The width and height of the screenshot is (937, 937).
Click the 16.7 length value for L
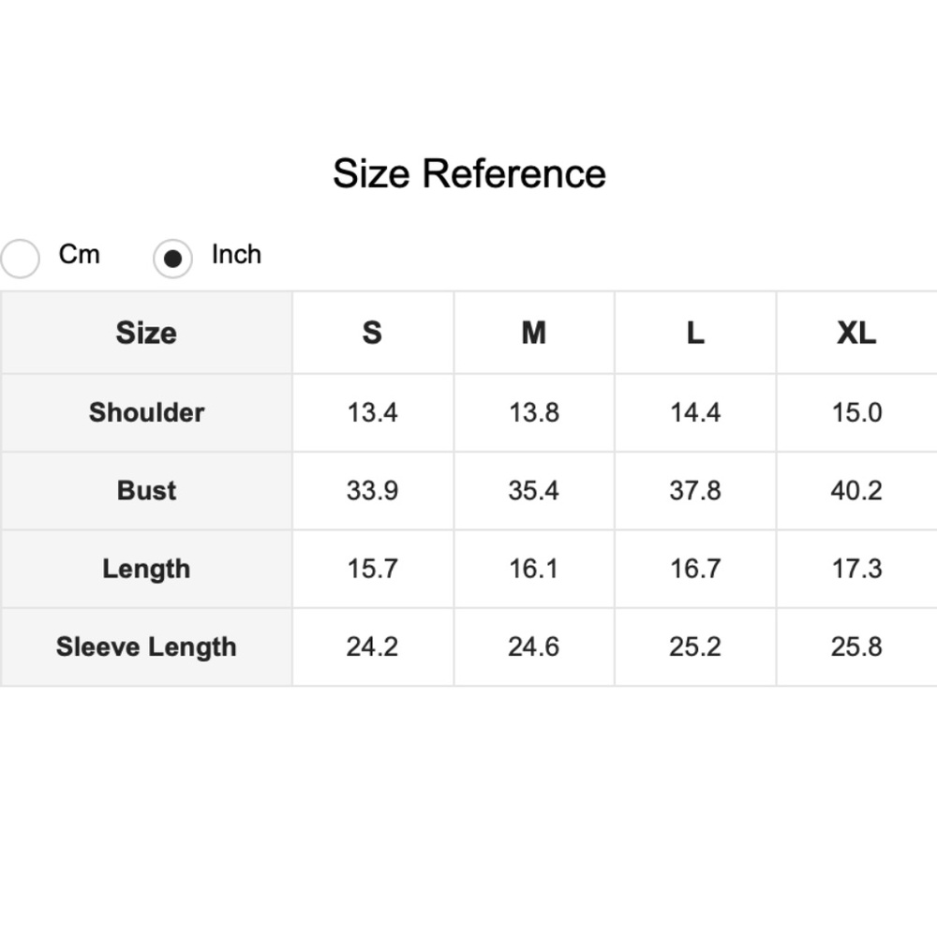coord(694,569)
